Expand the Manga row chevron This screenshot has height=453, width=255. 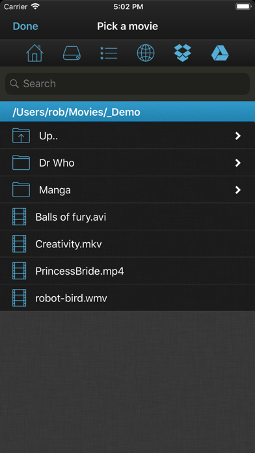tap(237, 190)
